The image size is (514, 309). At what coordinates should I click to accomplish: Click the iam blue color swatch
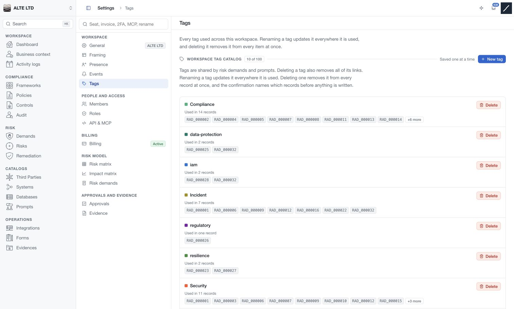click(x=186, y=165)
